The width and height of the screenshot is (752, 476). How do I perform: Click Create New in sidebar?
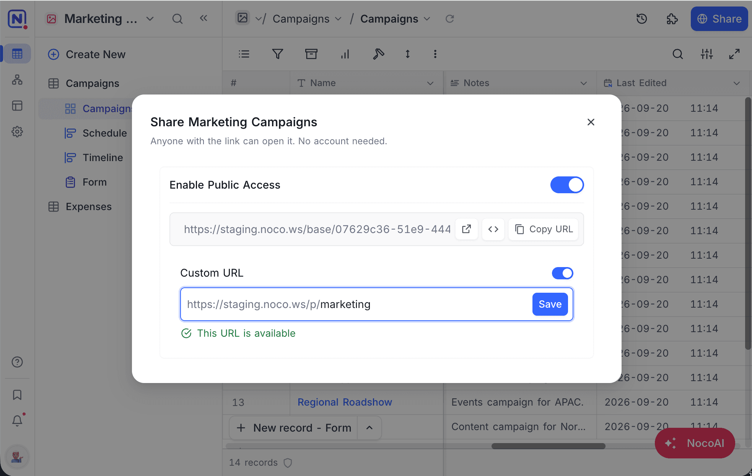87,54
